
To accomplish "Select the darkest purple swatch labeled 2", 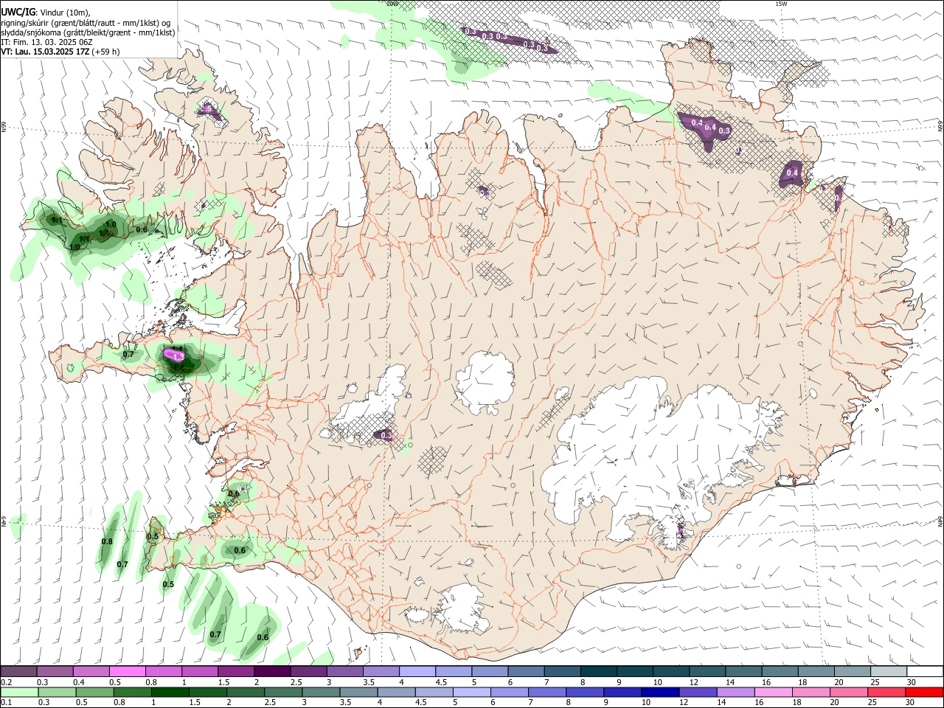I will (x=272, y=672).
